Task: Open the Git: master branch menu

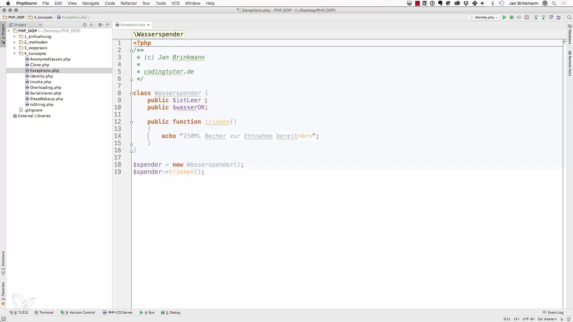Action: point(547,319)
